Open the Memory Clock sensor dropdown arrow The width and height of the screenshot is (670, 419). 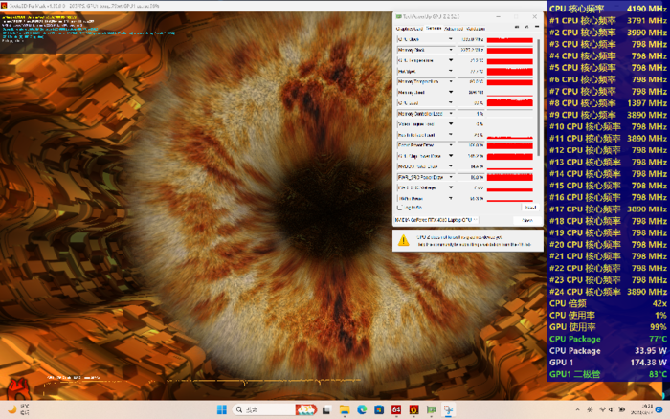click(450, 52)
